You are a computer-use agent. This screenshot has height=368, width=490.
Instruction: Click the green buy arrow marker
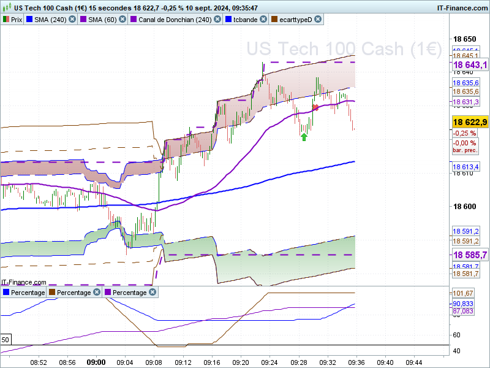tap(304, 137)
